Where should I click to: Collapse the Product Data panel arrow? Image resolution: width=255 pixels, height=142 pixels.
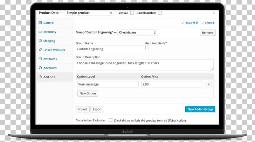pyautogui.click(x=214, y=13)
